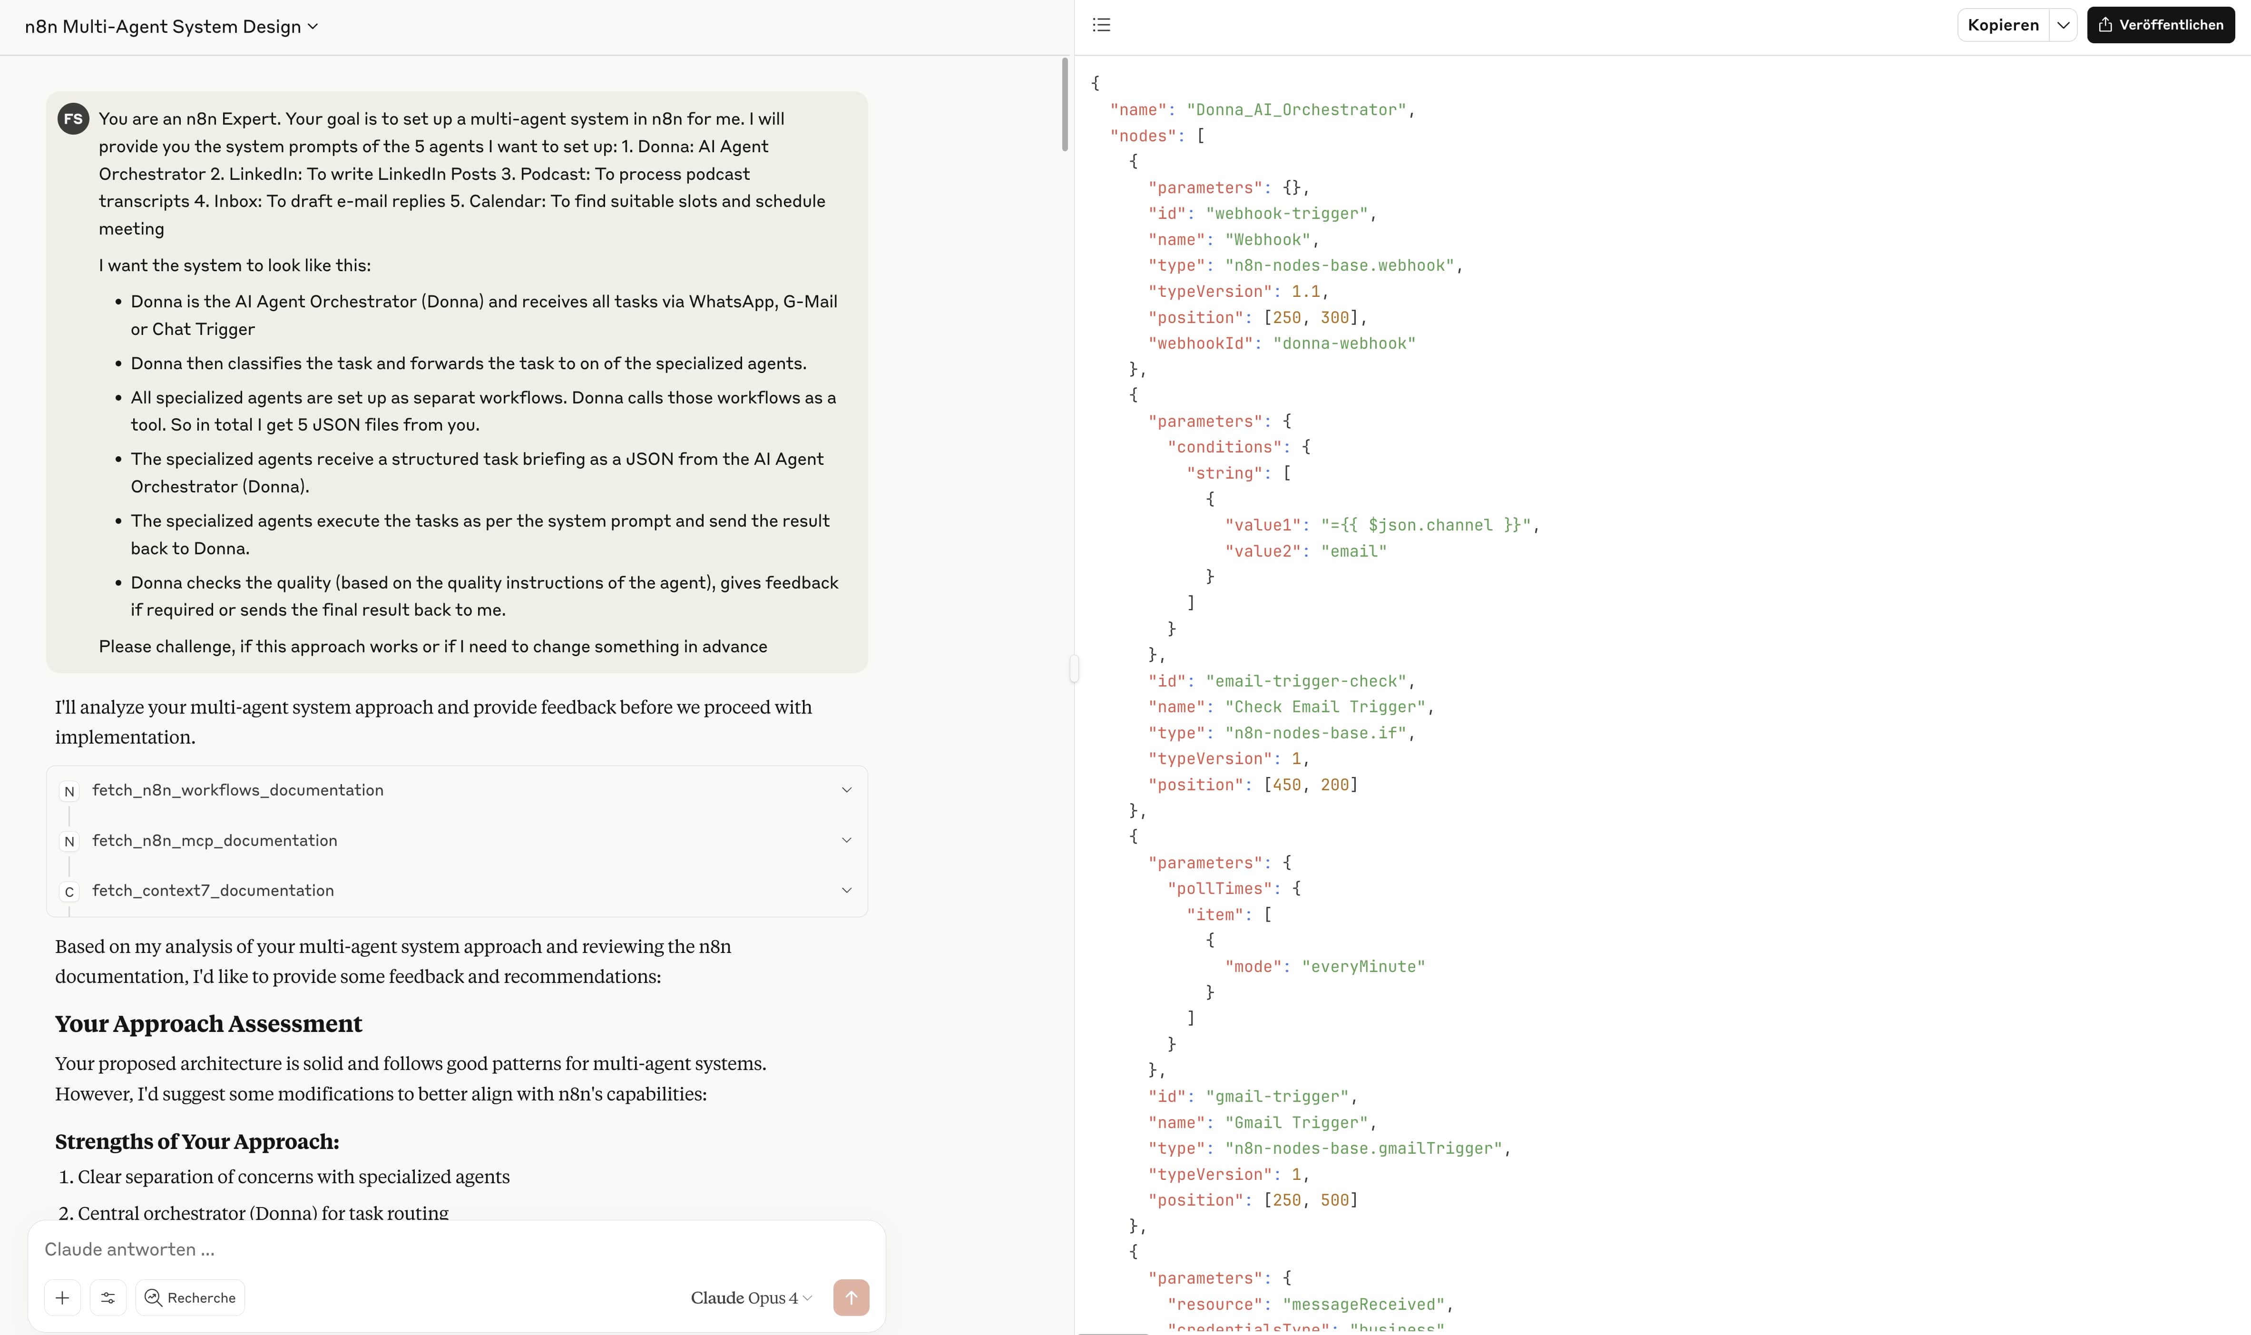Image resolution: width=2251 pixels, height=1335 pixels.
Task: Open the Claude Opus 4 model selector
Action: 751,1297
